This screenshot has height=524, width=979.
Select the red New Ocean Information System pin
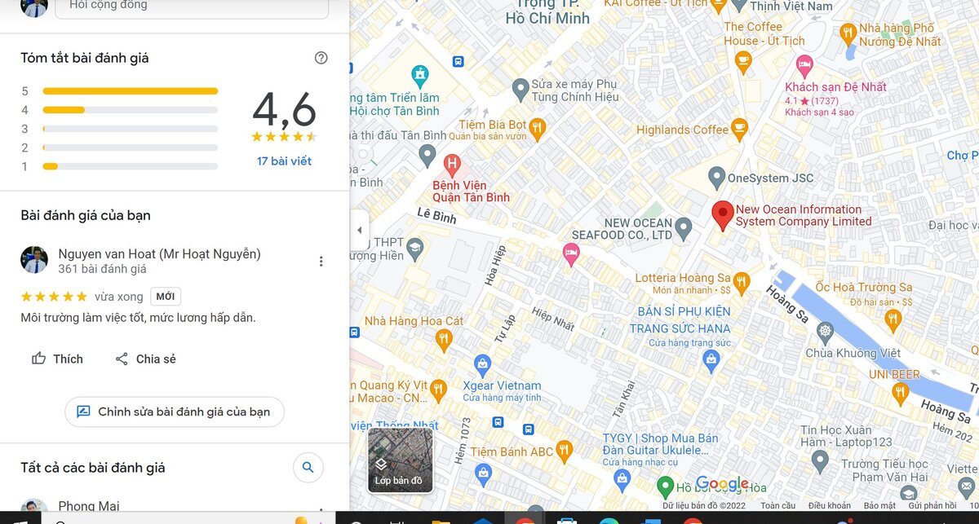(721, 215)
